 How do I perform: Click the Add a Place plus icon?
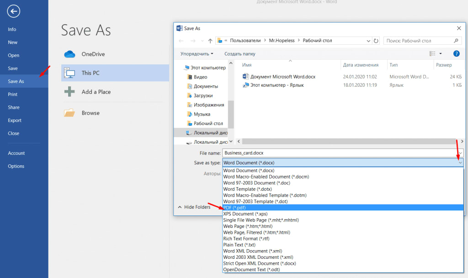(69, 92)
